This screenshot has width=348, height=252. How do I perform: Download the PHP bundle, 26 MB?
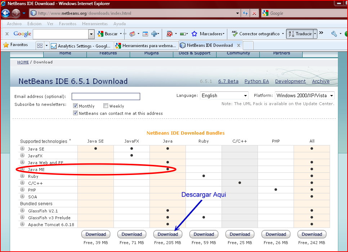pyautogui.click(x=276, y=234)
